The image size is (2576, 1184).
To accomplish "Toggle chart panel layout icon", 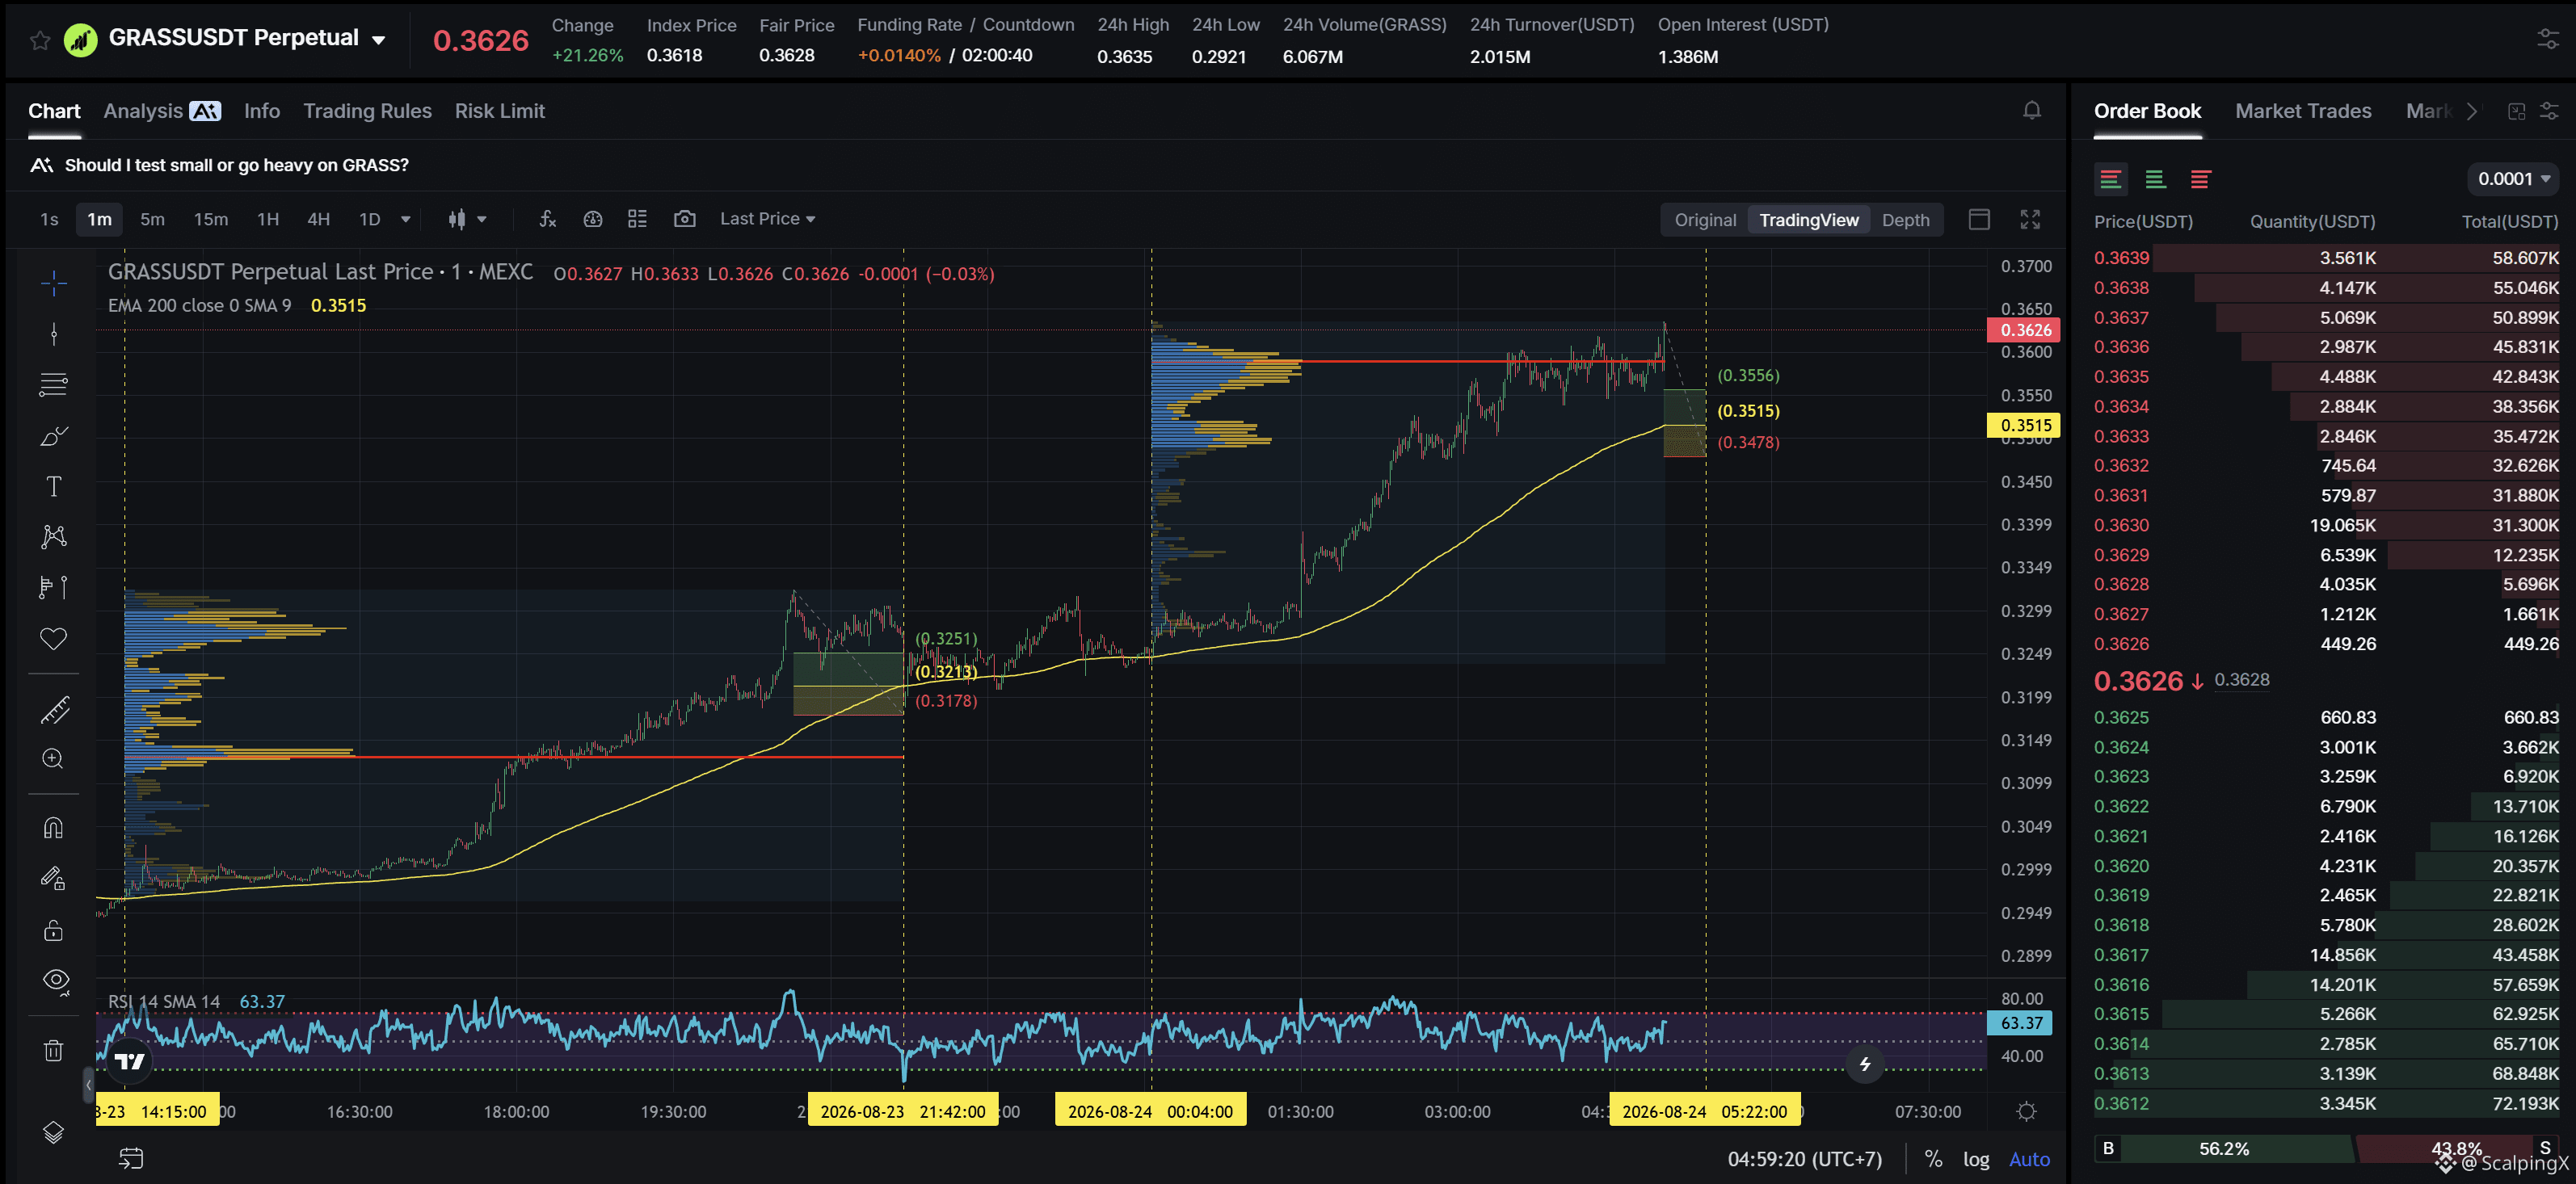I will 1979,220.
